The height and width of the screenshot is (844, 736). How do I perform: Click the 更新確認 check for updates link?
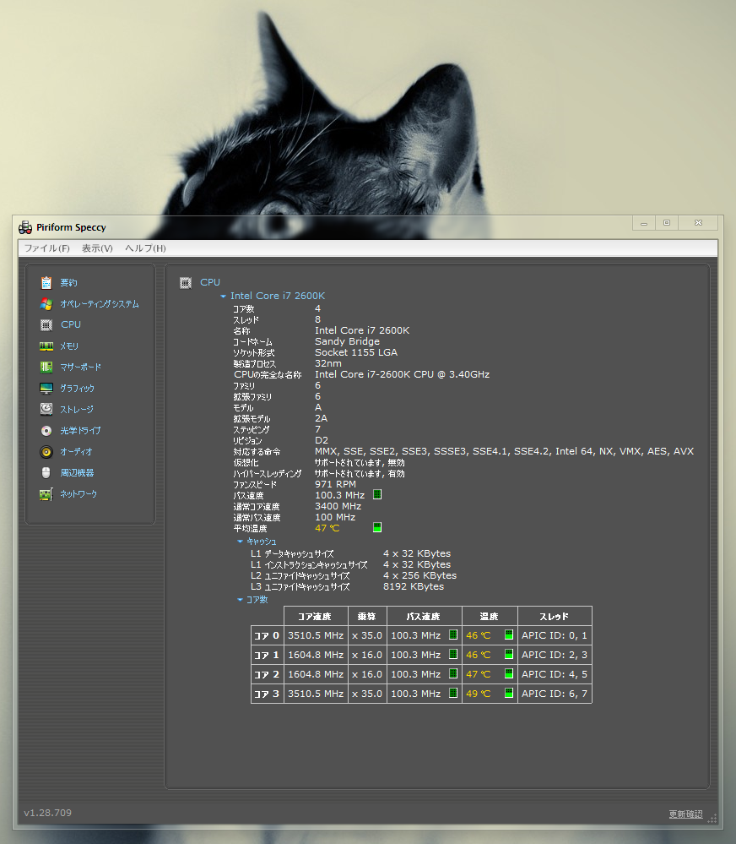685,814
